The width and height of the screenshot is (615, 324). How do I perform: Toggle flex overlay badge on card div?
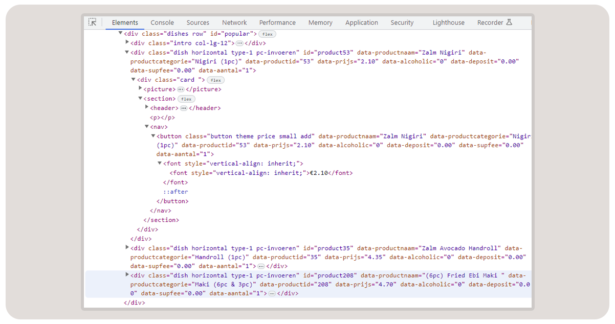pos(216,80)
